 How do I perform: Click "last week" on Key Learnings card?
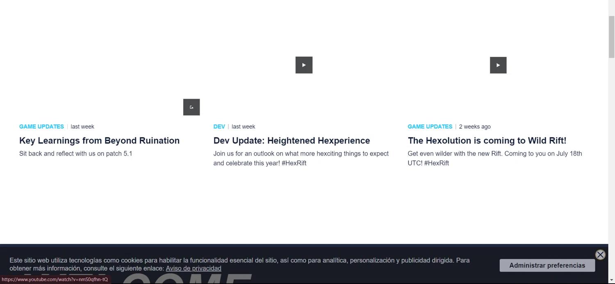(82, 126)
